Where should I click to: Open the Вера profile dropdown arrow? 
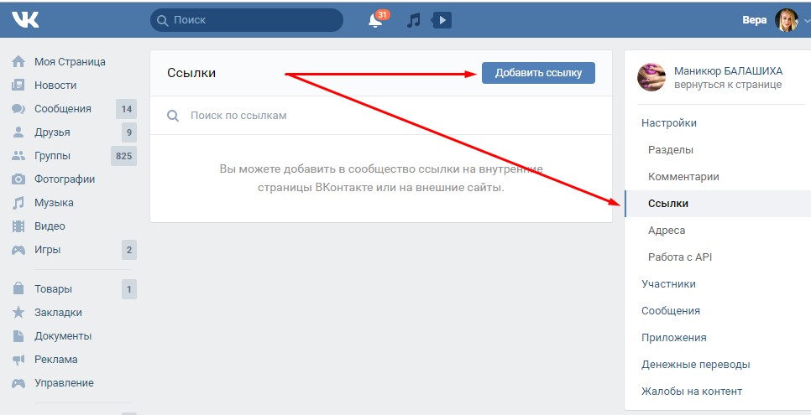click(x=807, y=21)
